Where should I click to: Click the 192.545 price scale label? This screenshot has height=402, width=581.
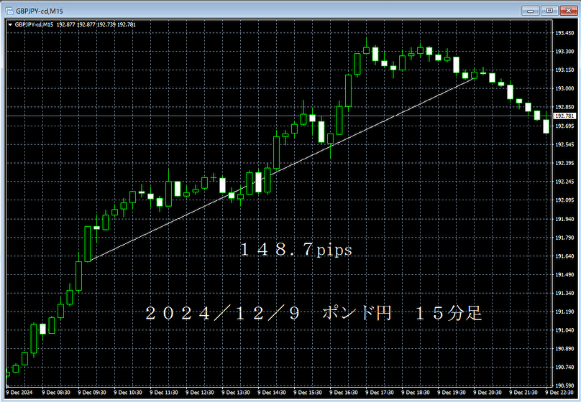(x=564, y=144)
